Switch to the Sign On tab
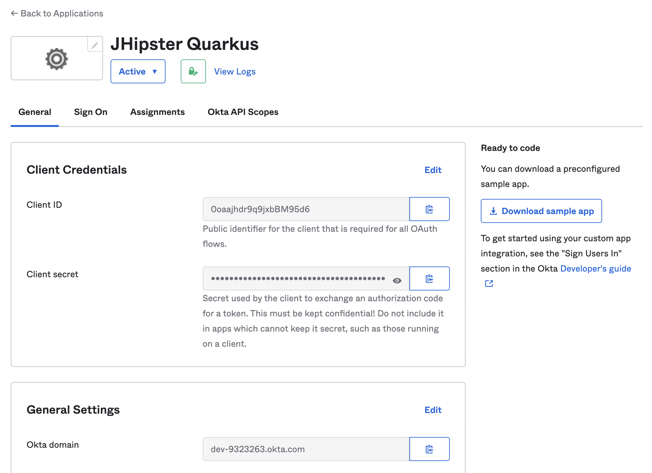 (x=91, y=112)
